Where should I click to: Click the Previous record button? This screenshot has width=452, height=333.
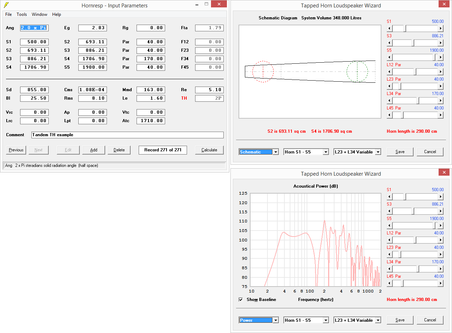(16, 150)
